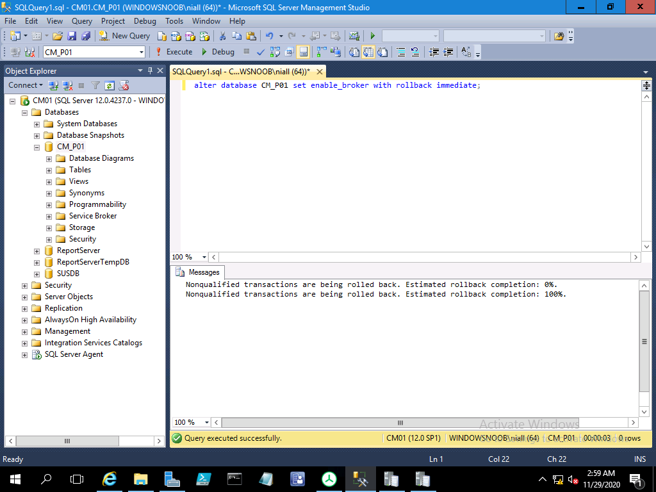
Task: Specify values for template parameters
Action: tap(466, 52)
